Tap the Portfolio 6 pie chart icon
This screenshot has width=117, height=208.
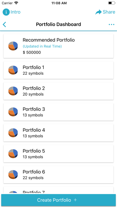pyautogui.click(x=13, y=175)
